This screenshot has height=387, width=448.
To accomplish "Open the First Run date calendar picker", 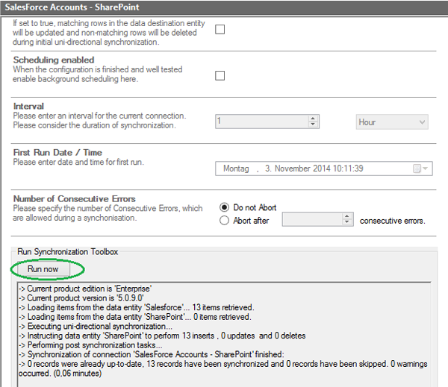I will click(420, 169).
